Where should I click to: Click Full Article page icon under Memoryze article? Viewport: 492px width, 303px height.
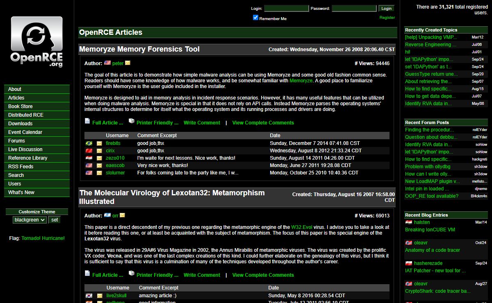pos(87,121)
